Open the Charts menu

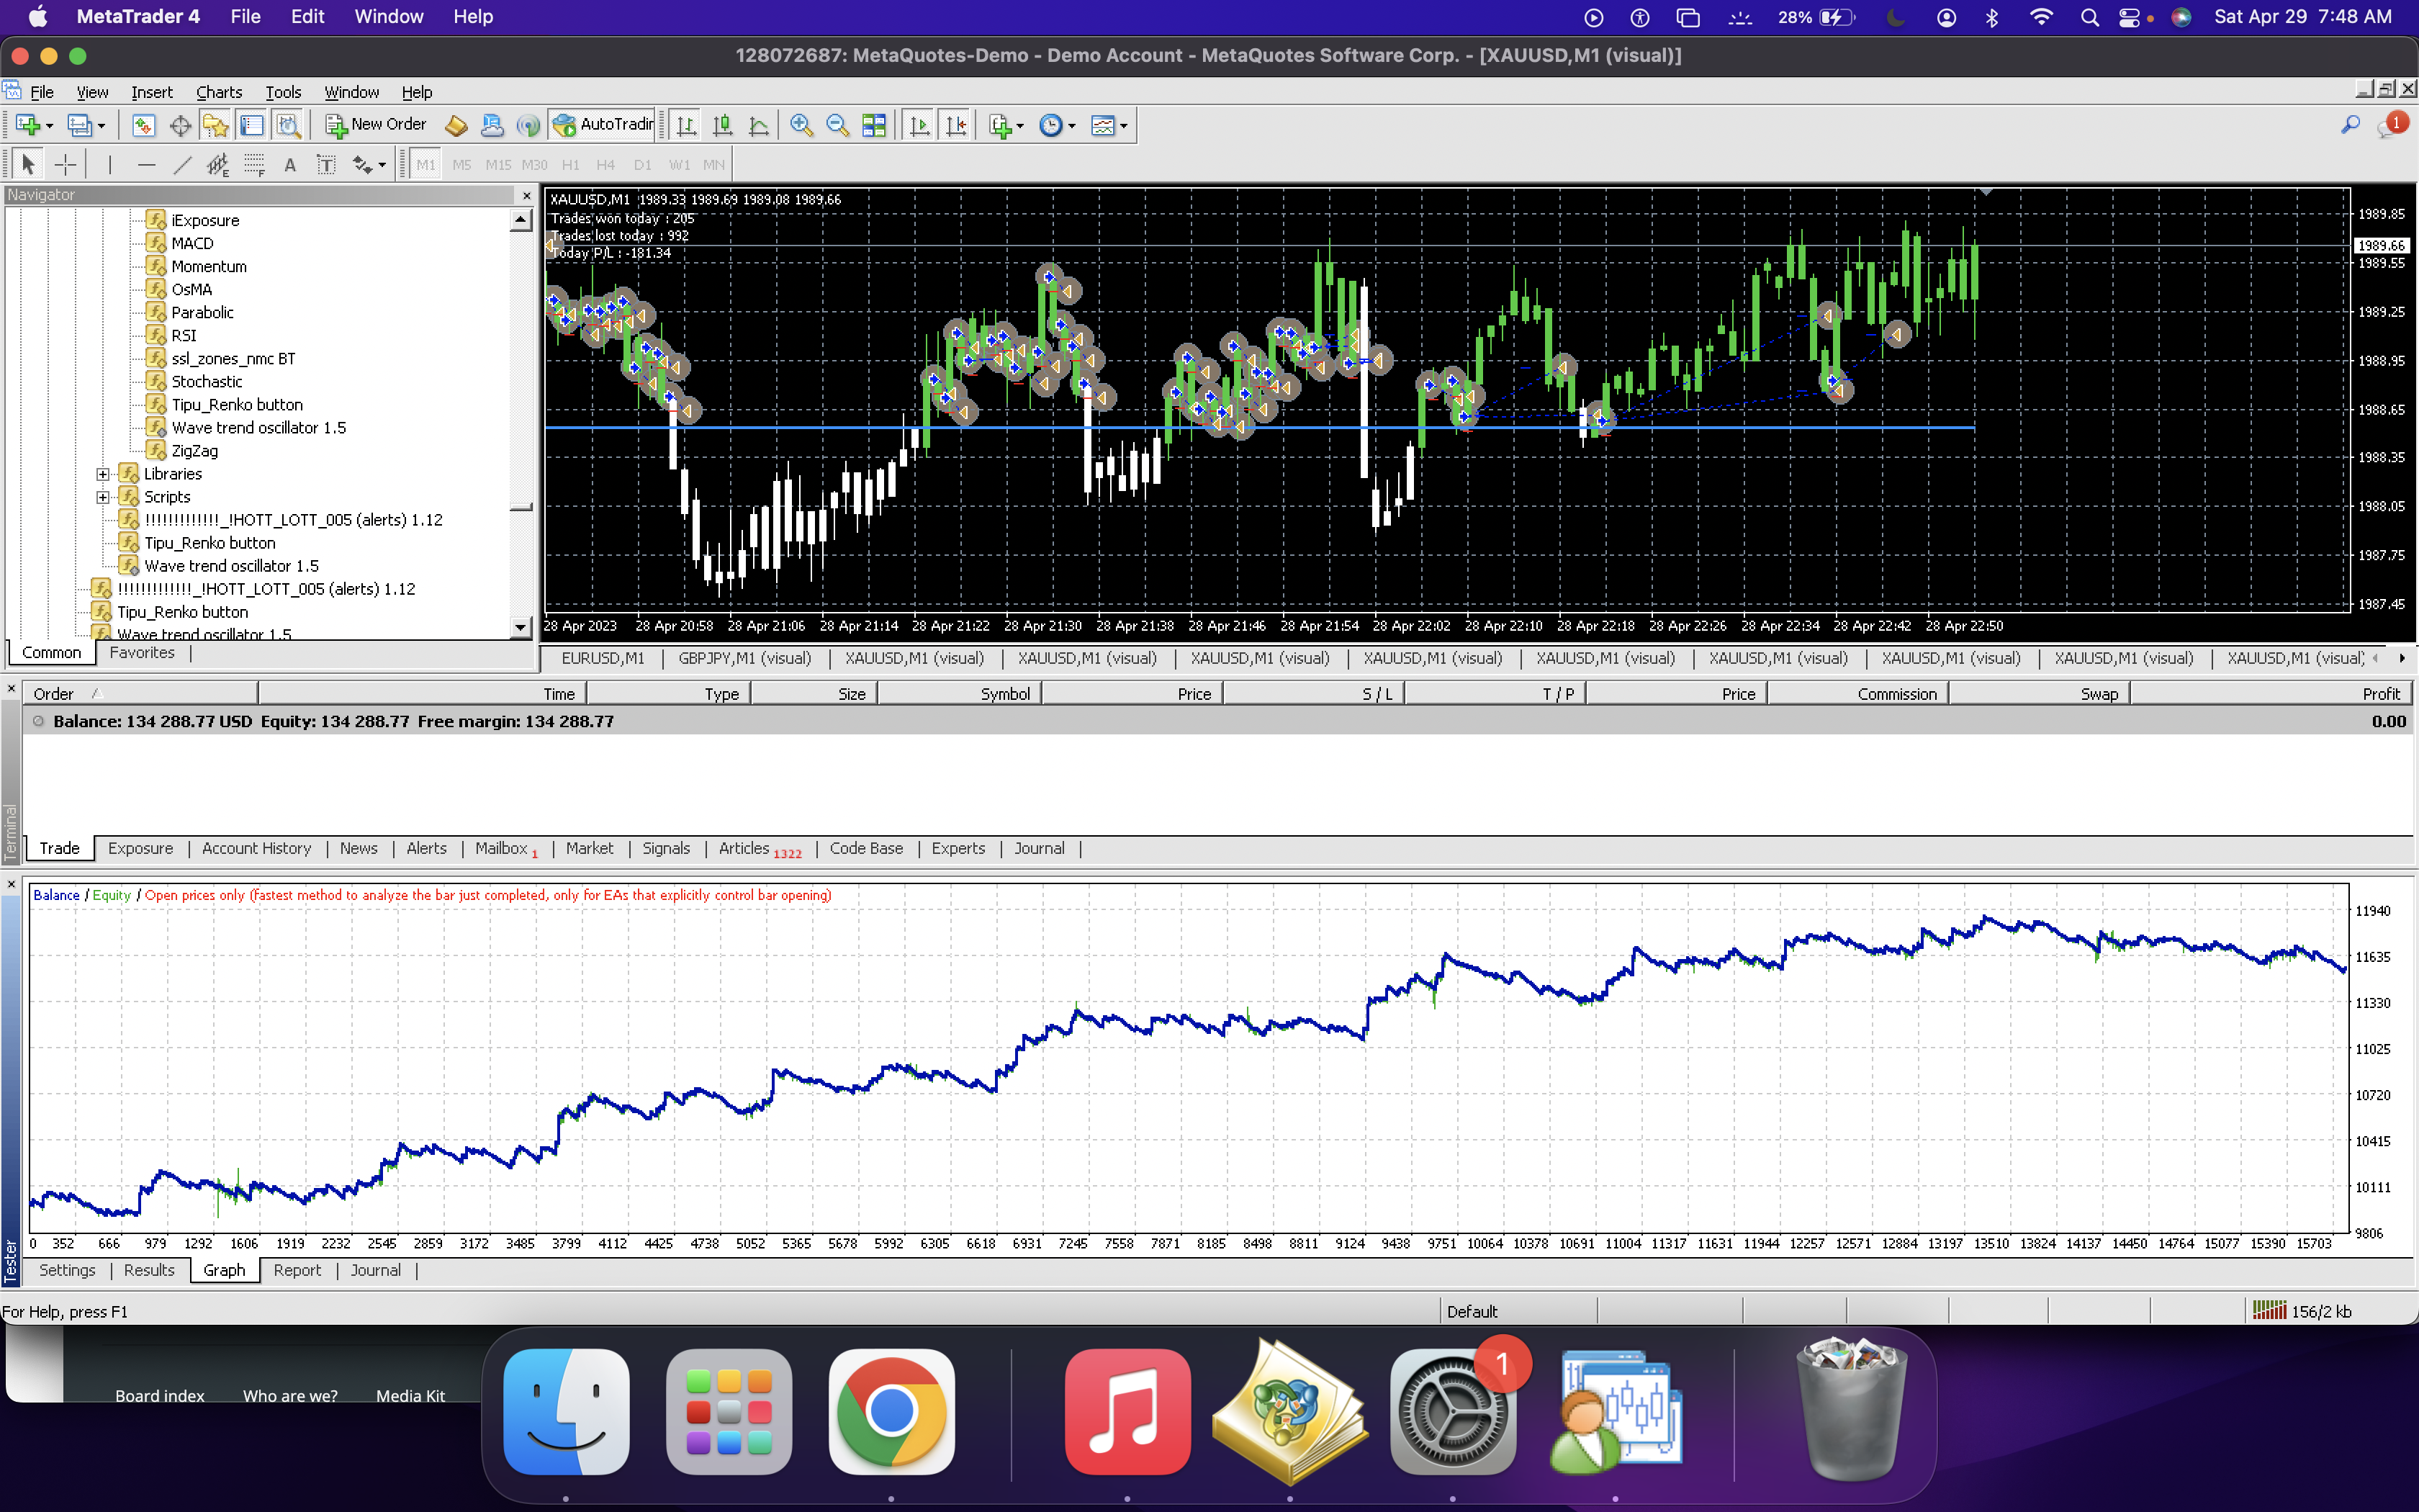[x=218, y=92]
